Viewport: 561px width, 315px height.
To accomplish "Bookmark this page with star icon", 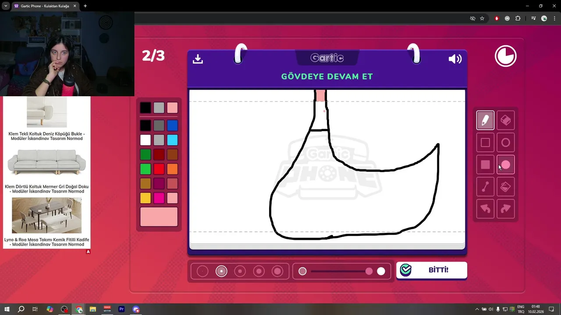I will click(x=482, y=18).
